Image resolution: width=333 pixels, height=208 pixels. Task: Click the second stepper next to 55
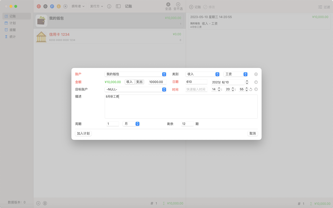tap(247, 89)
